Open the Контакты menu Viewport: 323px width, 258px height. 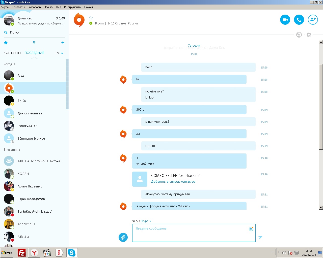18,7
